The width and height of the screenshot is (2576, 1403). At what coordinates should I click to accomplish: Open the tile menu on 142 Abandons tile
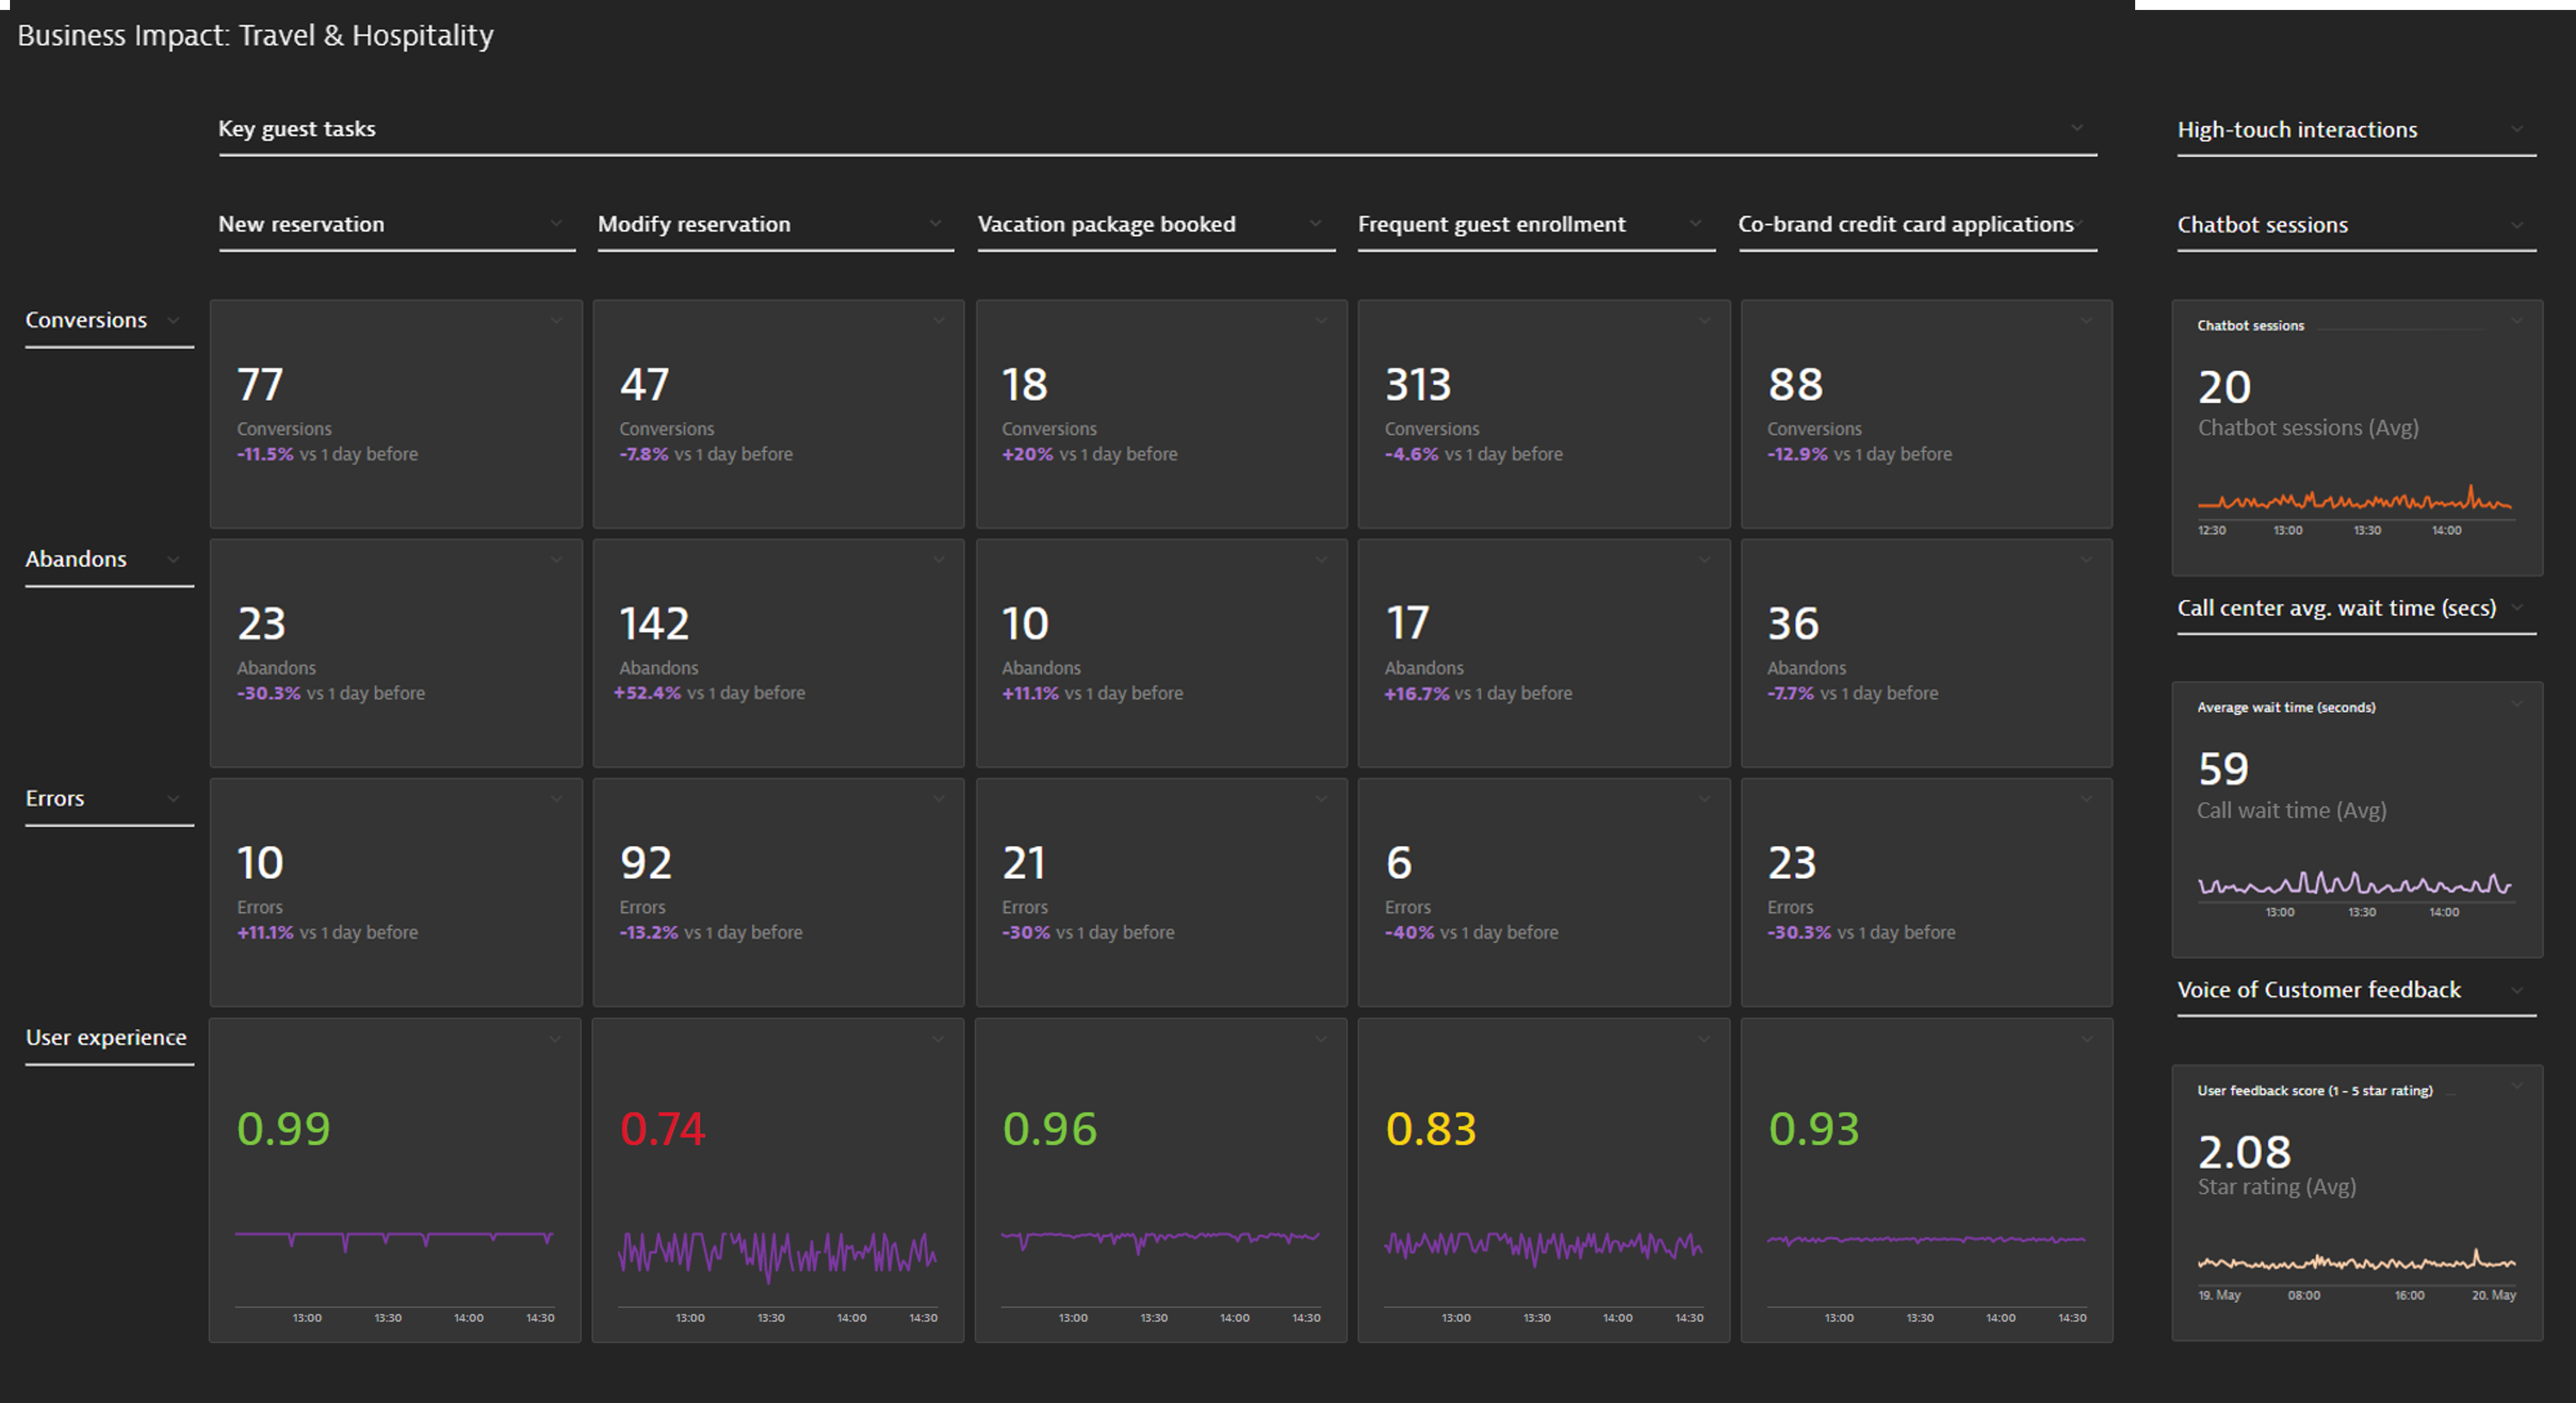point(938,560)
